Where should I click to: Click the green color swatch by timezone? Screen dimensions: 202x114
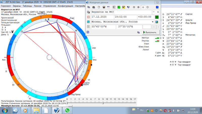pyautogui.click(x=157, y=17)
